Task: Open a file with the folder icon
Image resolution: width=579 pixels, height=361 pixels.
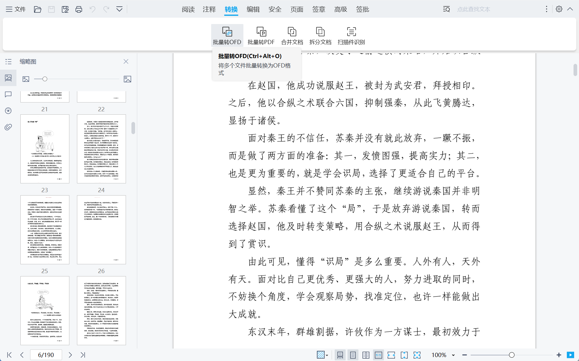Action: tap(37, 9)
